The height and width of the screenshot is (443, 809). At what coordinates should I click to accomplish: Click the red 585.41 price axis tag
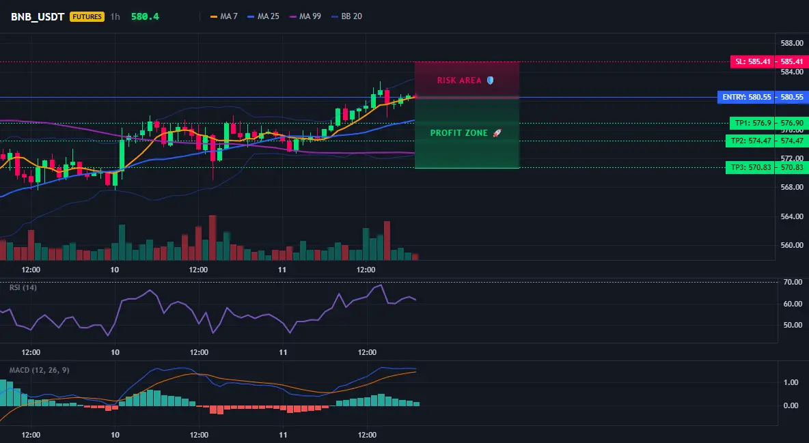(792, 61)
